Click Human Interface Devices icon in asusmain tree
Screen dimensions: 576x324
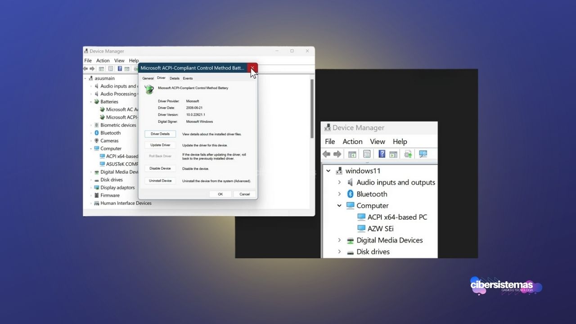[x=96, y=203]
